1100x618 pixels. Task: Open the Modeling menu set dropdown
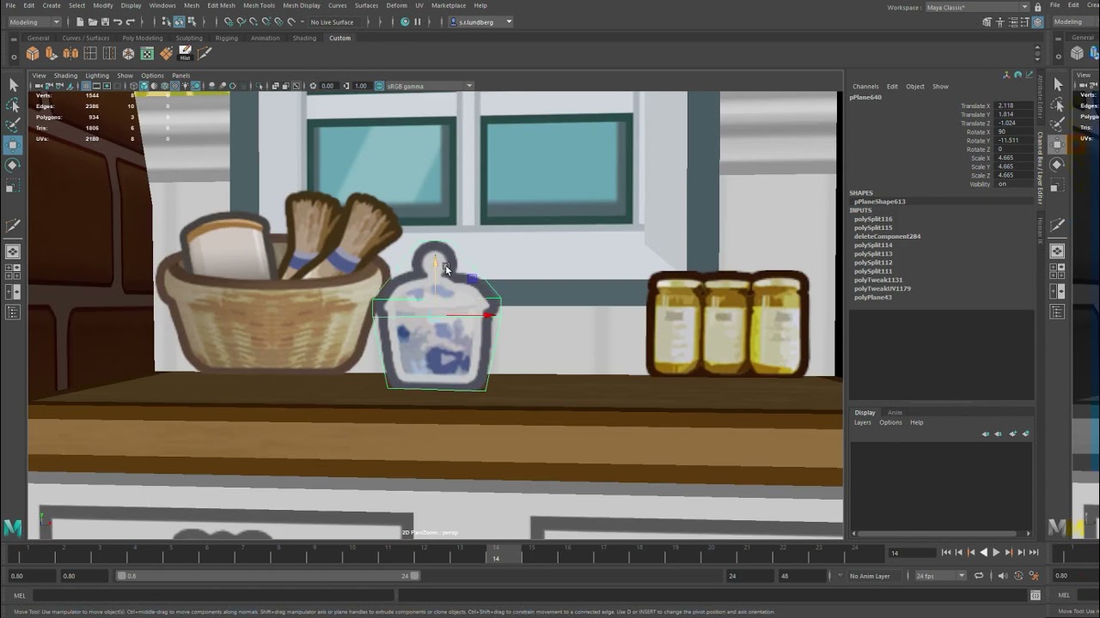[x=33, y=21]
